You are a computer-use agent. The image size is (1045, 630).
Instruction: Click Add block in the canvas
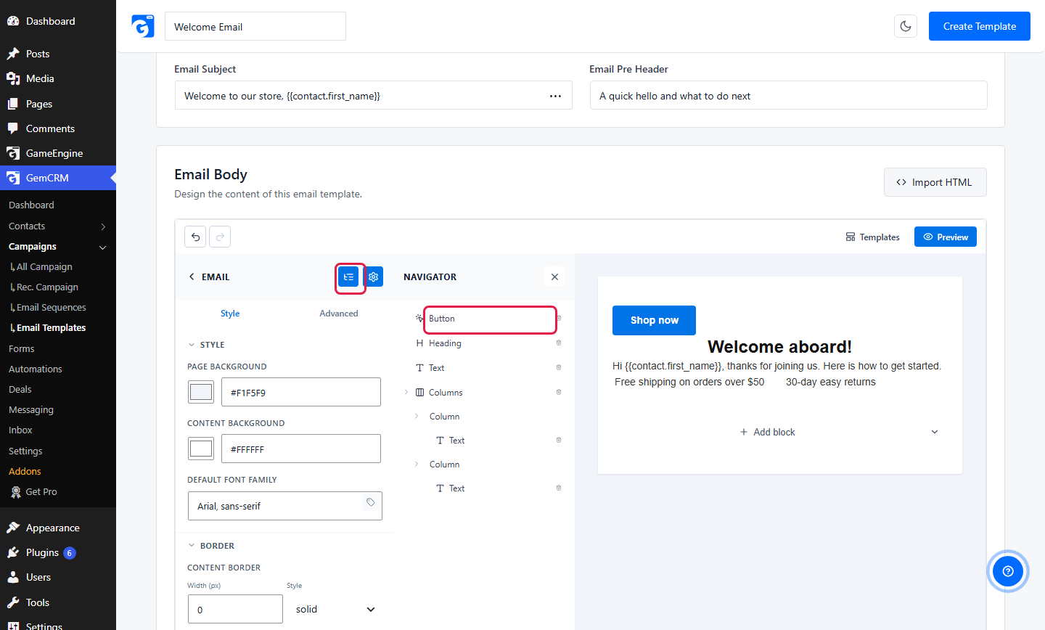pos(767,432)
